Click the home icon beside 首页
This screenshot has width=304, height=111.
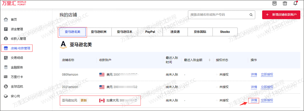tap(6, 20)
